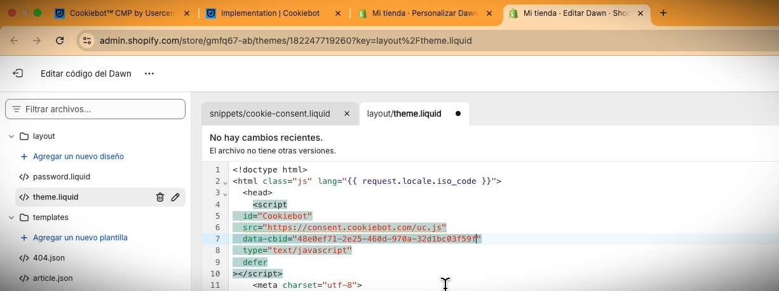Click the Editar código del Dawn title
Image resolution: width=779 pixels, height=291 pixels.
click(x=86, y=74)
